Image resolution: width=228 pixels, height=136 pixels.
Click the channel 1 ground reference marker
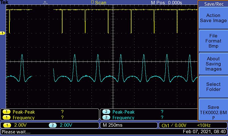pos(3,33)
